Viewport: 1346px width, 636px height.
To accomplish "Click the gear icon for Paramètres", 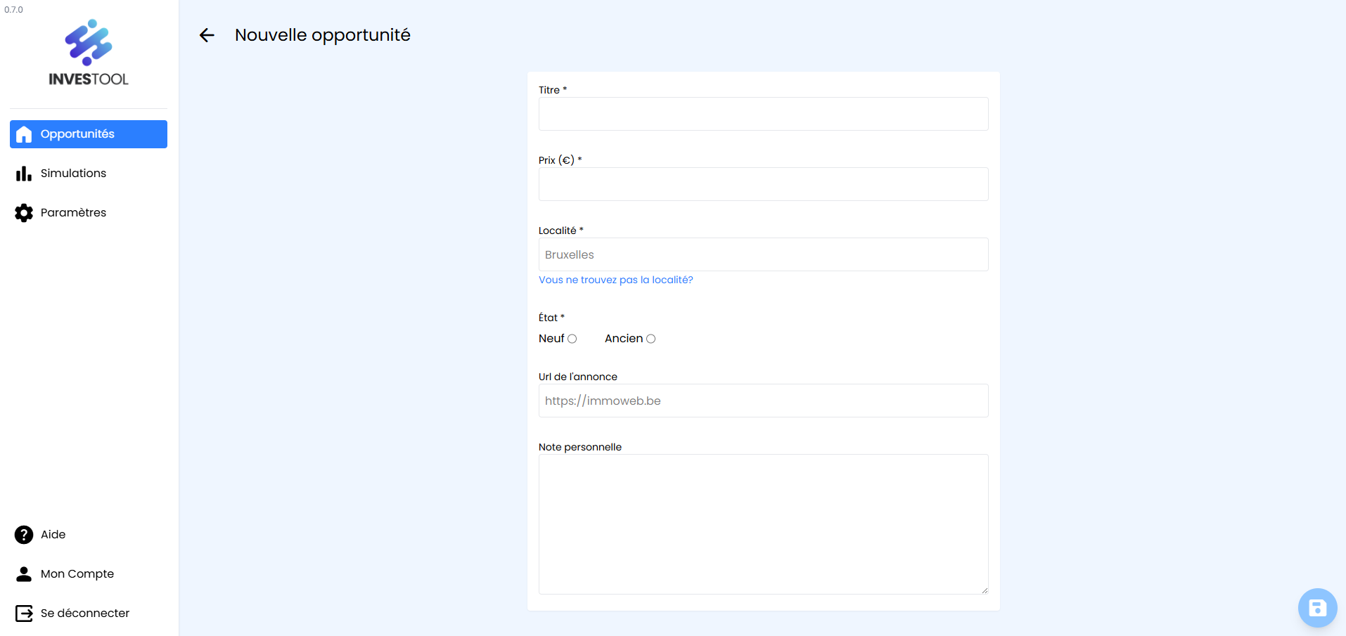I will 24,213.
